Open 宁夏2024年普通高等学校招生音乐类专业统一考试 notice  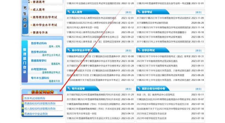tap(164, 3)
